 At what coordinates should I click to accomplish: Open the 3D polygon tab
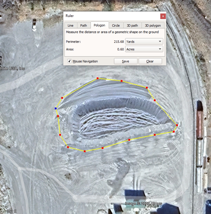tap(153, 26)
